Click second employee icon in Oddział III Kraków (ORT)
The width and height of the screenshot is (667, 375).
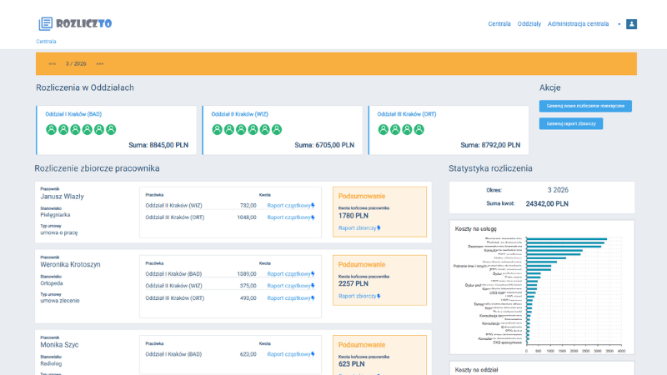395,129
